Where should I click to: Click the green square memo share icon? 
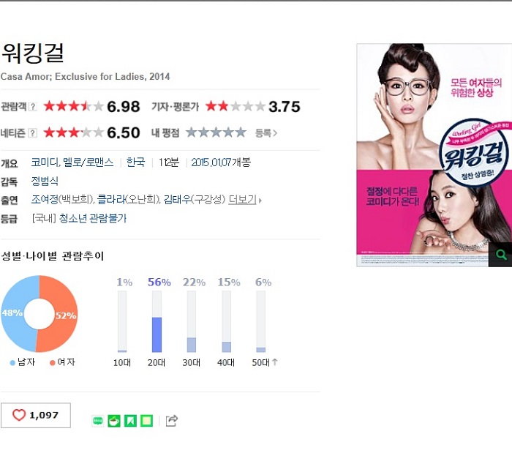(x=146, y=421)
